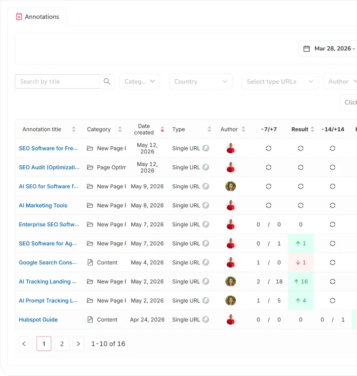Image resolution: width=357 pixels, height=376 pixels.
Task: Click lightning icon in SEO Audit row
Action: tap(206, 167)
